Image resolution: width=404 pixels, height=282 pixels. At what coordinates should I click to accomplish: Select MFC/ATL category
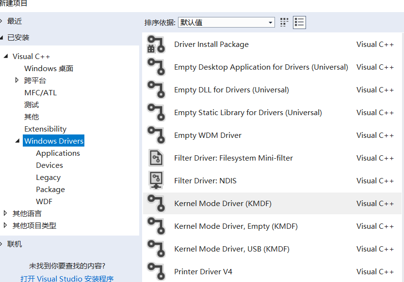40,92
